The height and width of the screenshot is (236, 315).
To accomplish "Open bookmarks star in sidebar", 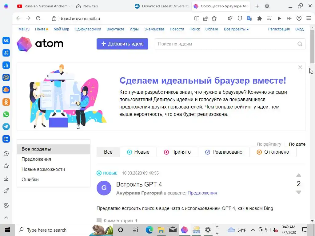I will click(x=6, y=166).
